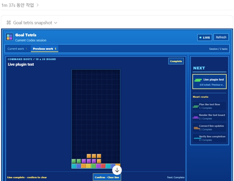
Task: Select the Render the test board route item
Action: pyautogui.click(x=209, y=117)
